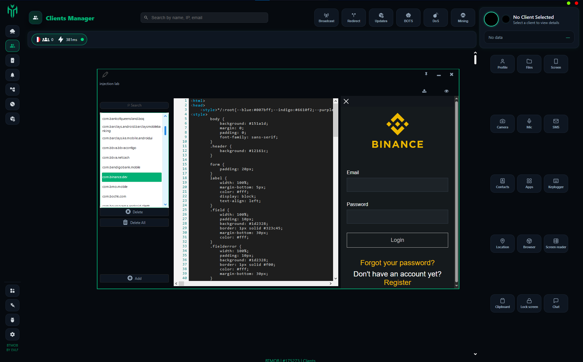Screen dimensions: 583x362
Task: Click the Delete All button
Action: point(134,222)
